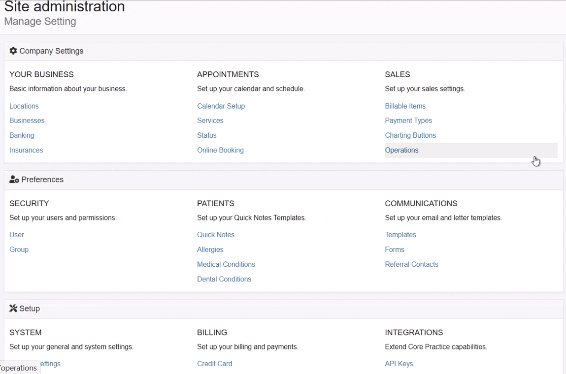Screen dimensions: 566x374
Task: Click the Setup tools icon
Action: coord(13,309)
